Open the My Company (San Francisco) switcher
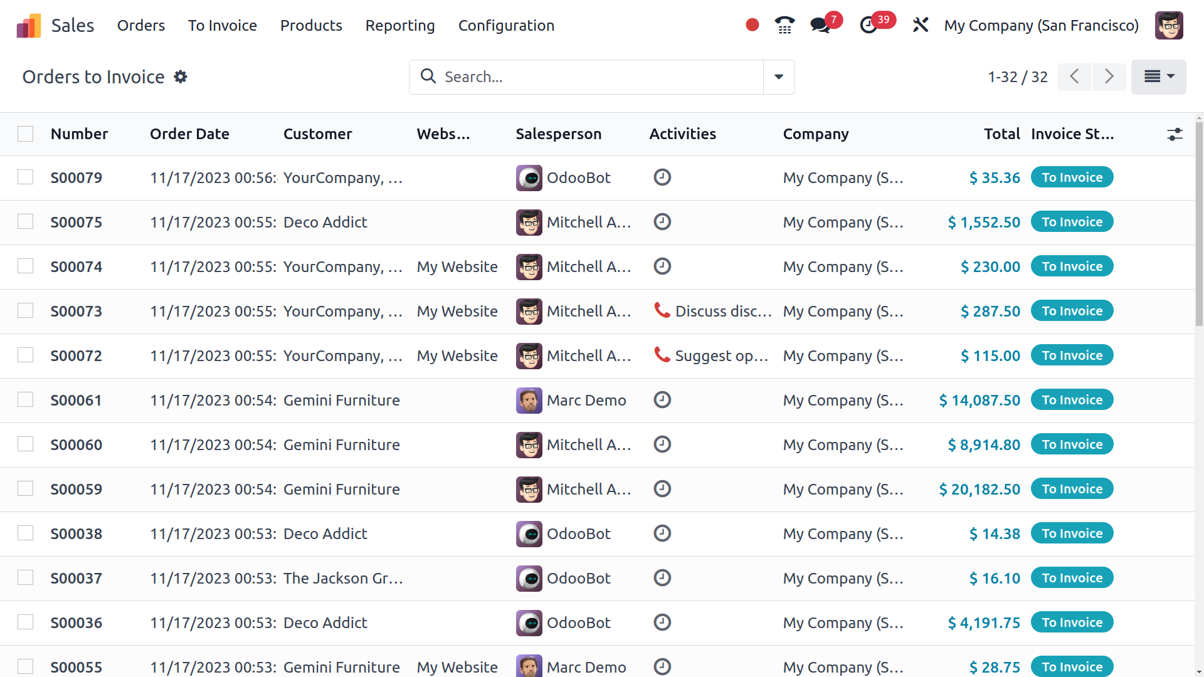Screen dimensions: 1204x677 pyautogui.click(x=1041, y=26)
